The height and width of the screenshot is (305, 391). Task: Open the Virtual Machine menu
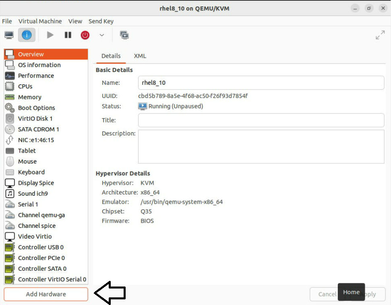(40, 21)
